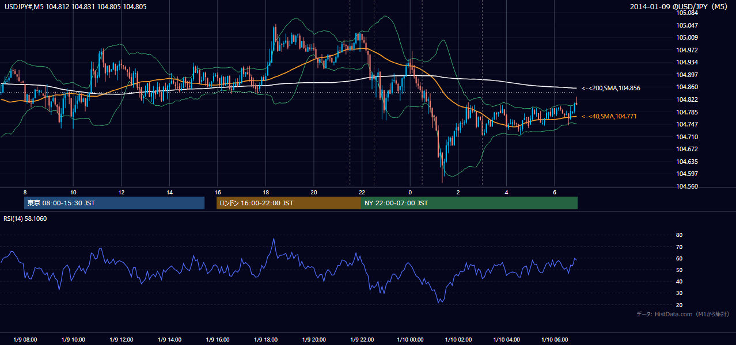
Task: Click the 200 SMA label showing 104.856
Action: (611, 88)
